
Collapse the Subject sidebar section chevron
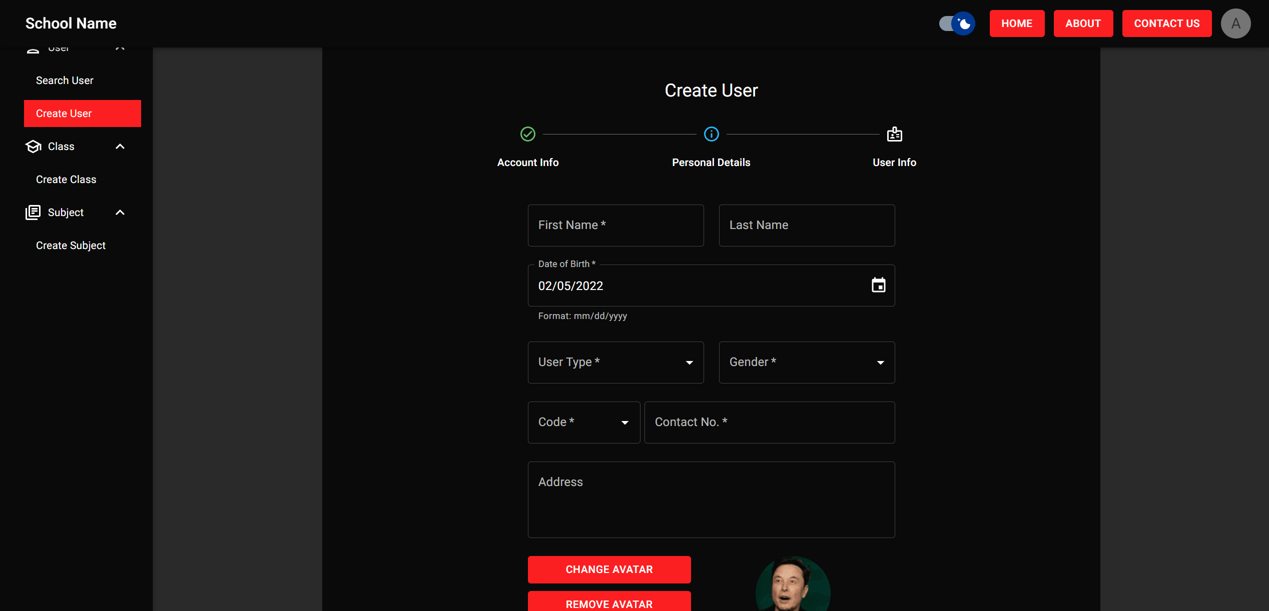click(x=120, y=212)
